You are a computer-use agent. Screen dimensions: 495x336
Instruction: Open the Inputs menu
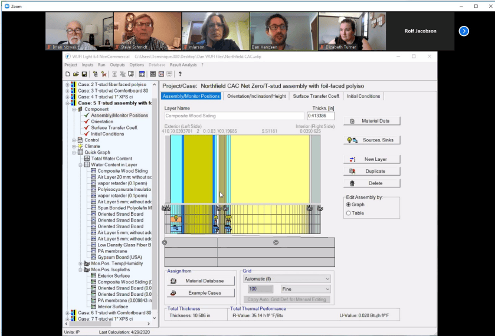pyautogui.click(x=87, y=65)
